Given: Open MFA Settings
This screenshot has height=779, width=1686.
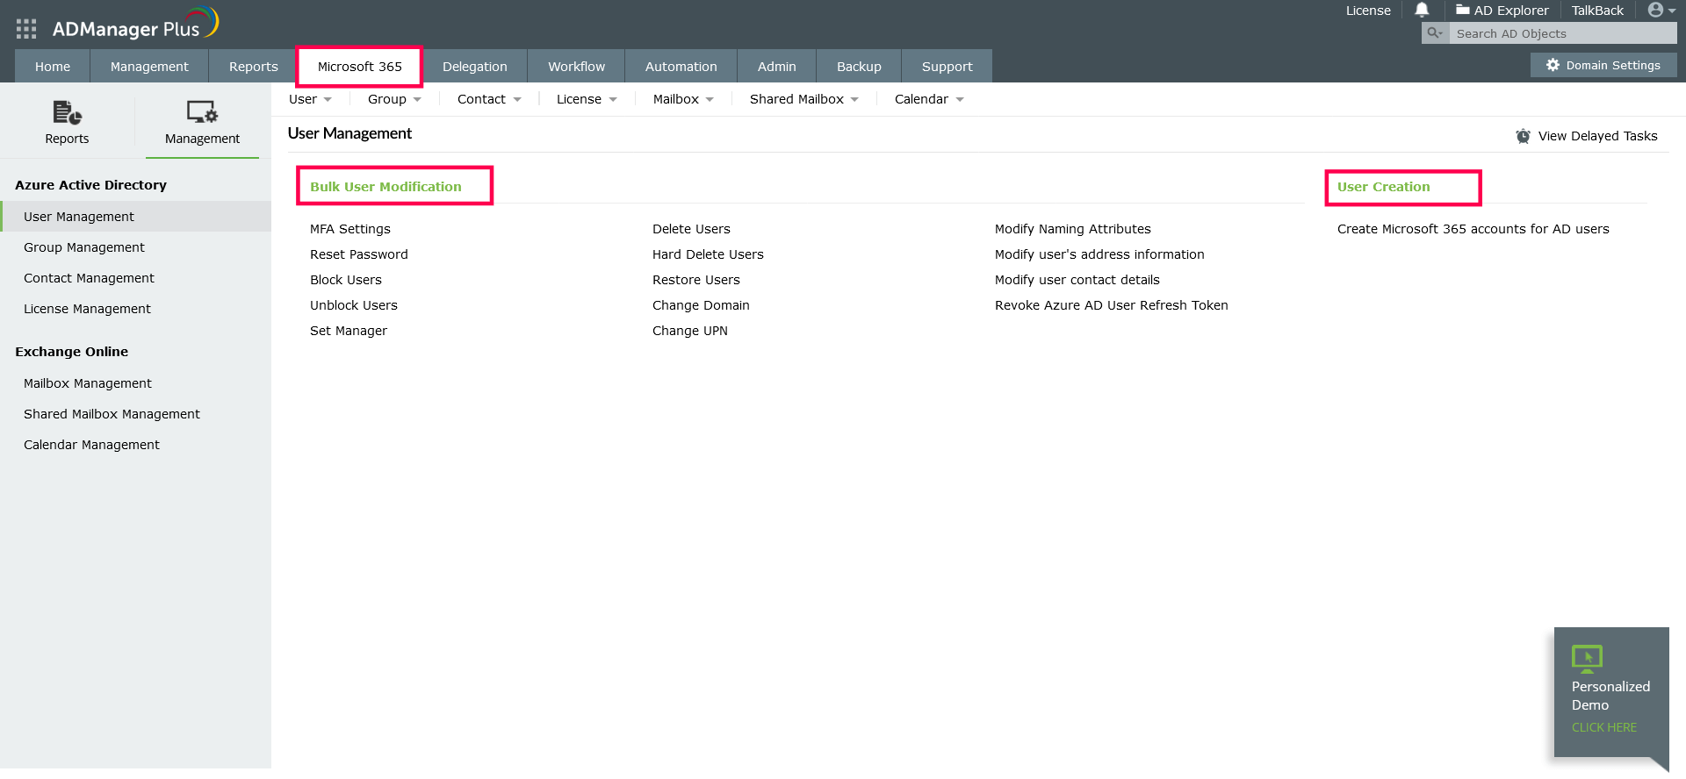Looking at the screenshot, I should click(x=350, y=229).
